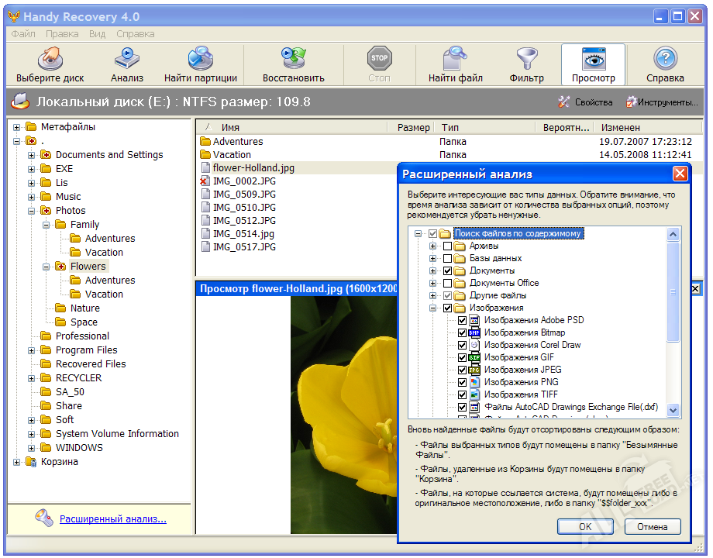Expand the 'Базы данных' tree node
Screen dimensions: 713x558
(433, 259)
